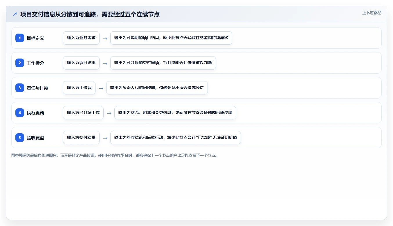Click the arrow after 输入为交付结果

click(105, 138)
